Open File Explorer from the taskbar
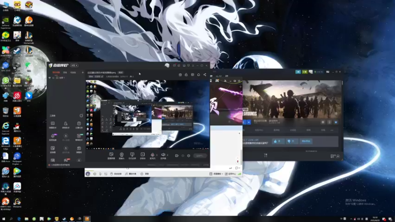 (27, 219)
